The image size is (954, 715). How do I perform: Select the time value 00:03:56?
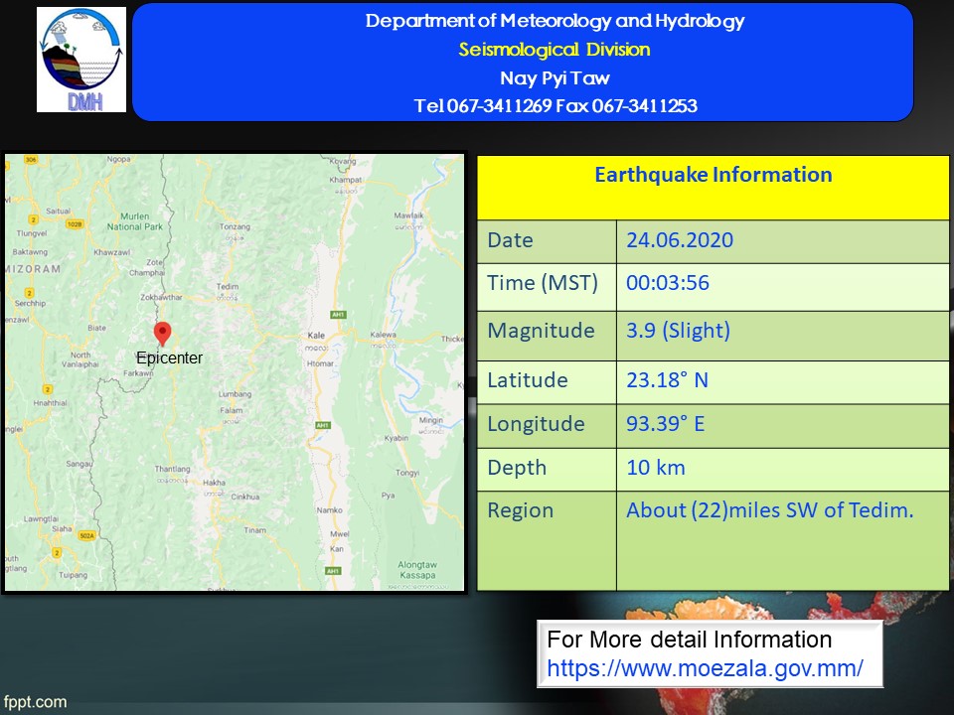668,283
